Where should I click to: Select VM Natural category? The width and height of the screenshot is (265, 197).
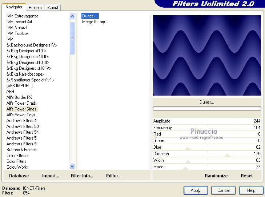coord(17,28)
